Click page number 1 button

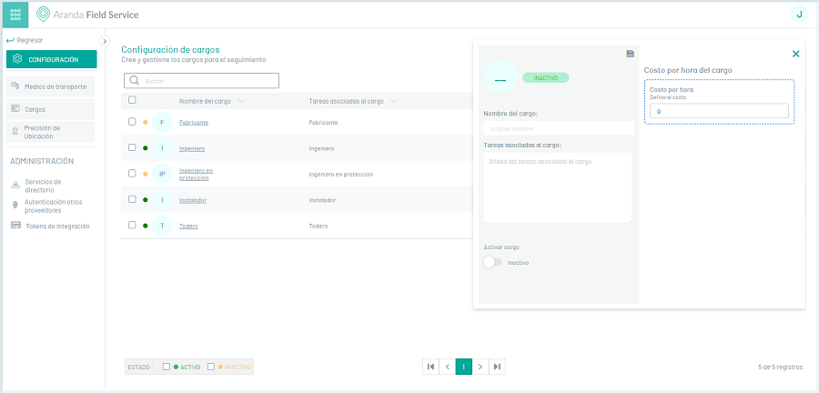(x=464, y=367)
